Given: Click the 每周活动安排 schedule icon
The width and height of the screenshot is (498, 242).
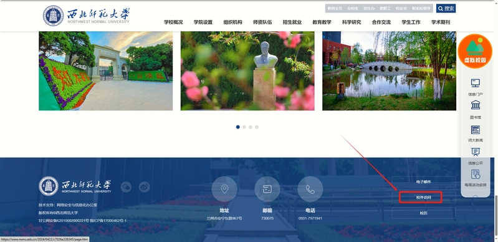Looking at the screenshot, I should [475, 174].
